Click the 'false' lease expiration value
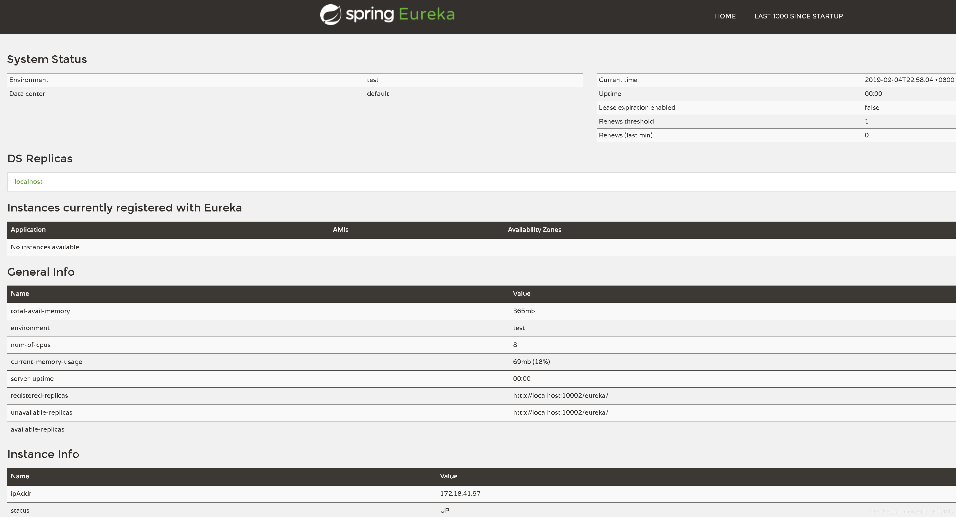The width and height of the screenshot is (956, 517). tap(872, 108)
